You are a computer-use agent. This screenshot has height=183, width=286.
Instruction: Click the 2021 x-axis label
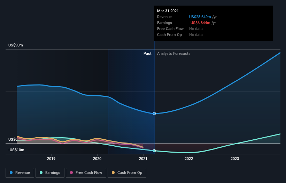(x=143, y=159)
